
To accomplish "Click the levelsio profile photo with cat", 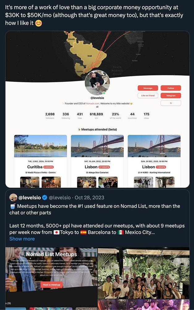I will coord(97,82).
